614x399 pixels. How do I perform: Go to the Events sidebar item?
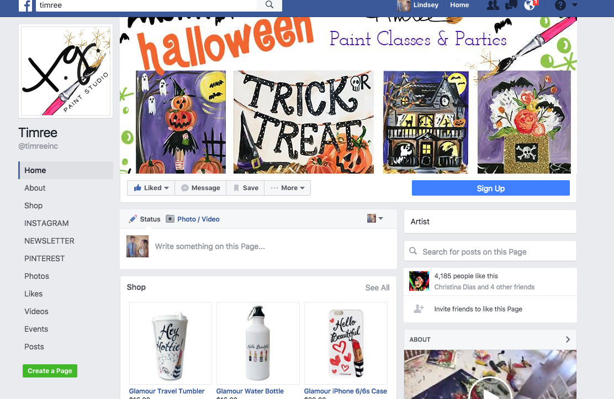pyautogui.click(x=36, y=329)
